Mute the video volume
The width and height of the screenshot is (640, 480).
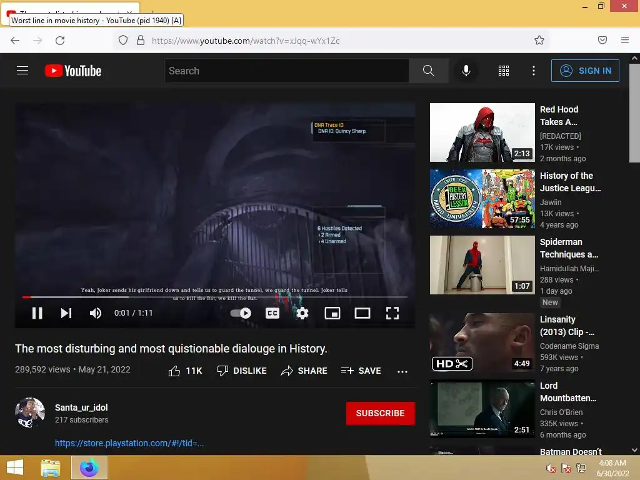pos(96,313)
